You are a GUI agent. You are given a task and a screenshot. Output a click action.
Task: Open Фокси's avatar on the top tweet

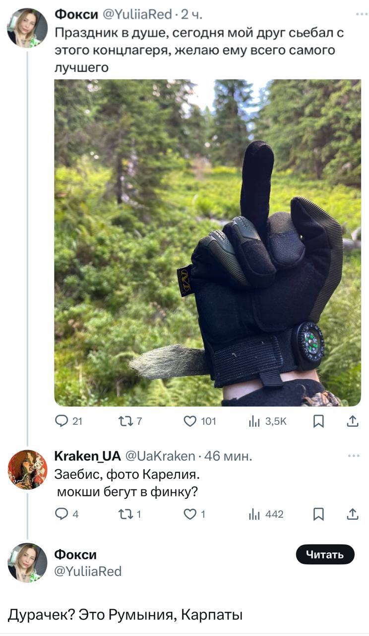tap(27, 28)
